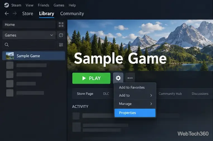213x141 pixels.
Task: Select Properties in the context menu
Action: [x=135, y=113]
